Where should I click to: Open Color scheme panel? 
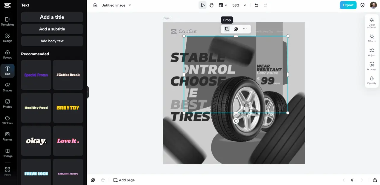click(x=372, y=23)
